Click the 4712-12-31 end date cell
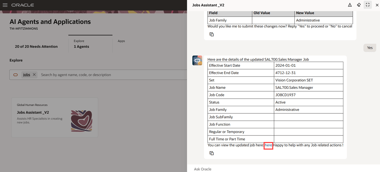The width and height of the screenshot is (380, 172). point(308,73)
